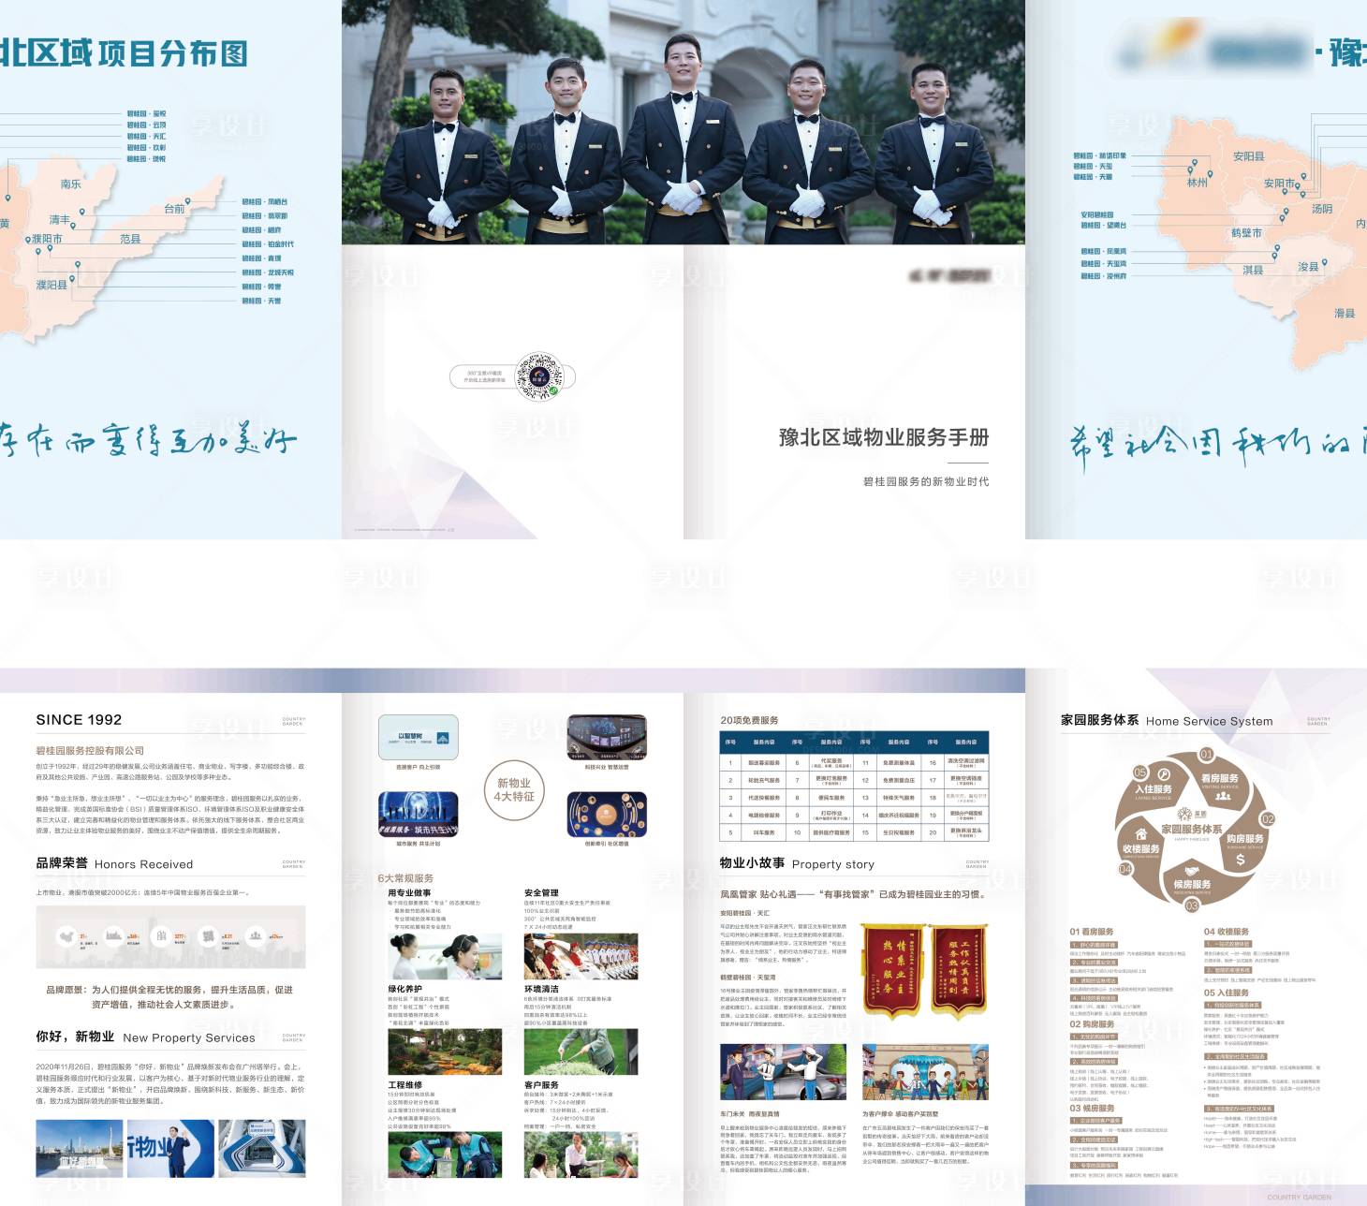Click the repair workers photo under 工程维修
This screenshot has width=1367, height=1206.
point(445,1155)
